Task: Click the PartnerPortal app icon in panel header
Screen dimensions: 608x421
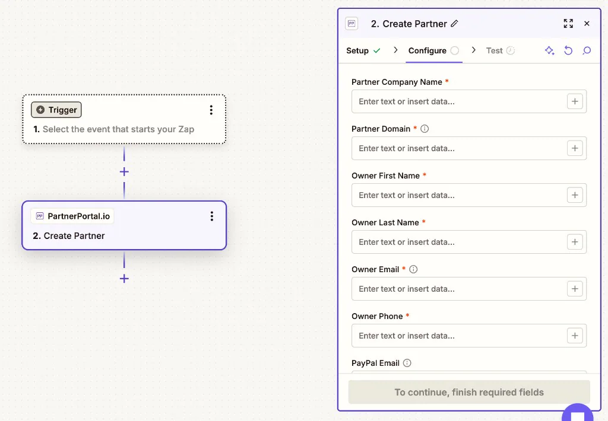Action: [351, 24]
